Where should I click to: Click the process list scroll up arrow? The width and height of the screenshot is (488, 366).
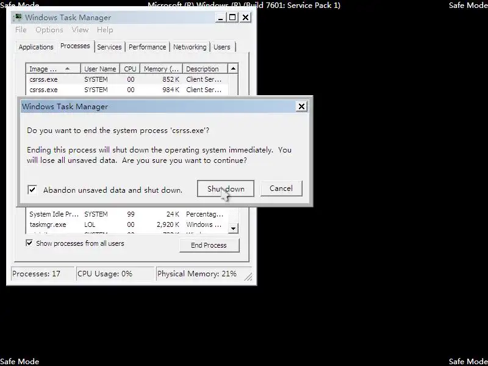pos(233,69)
